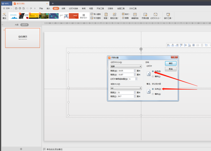Click the align left floating toolbar icon
Screen dimensions: 211x151
[168, 45]
